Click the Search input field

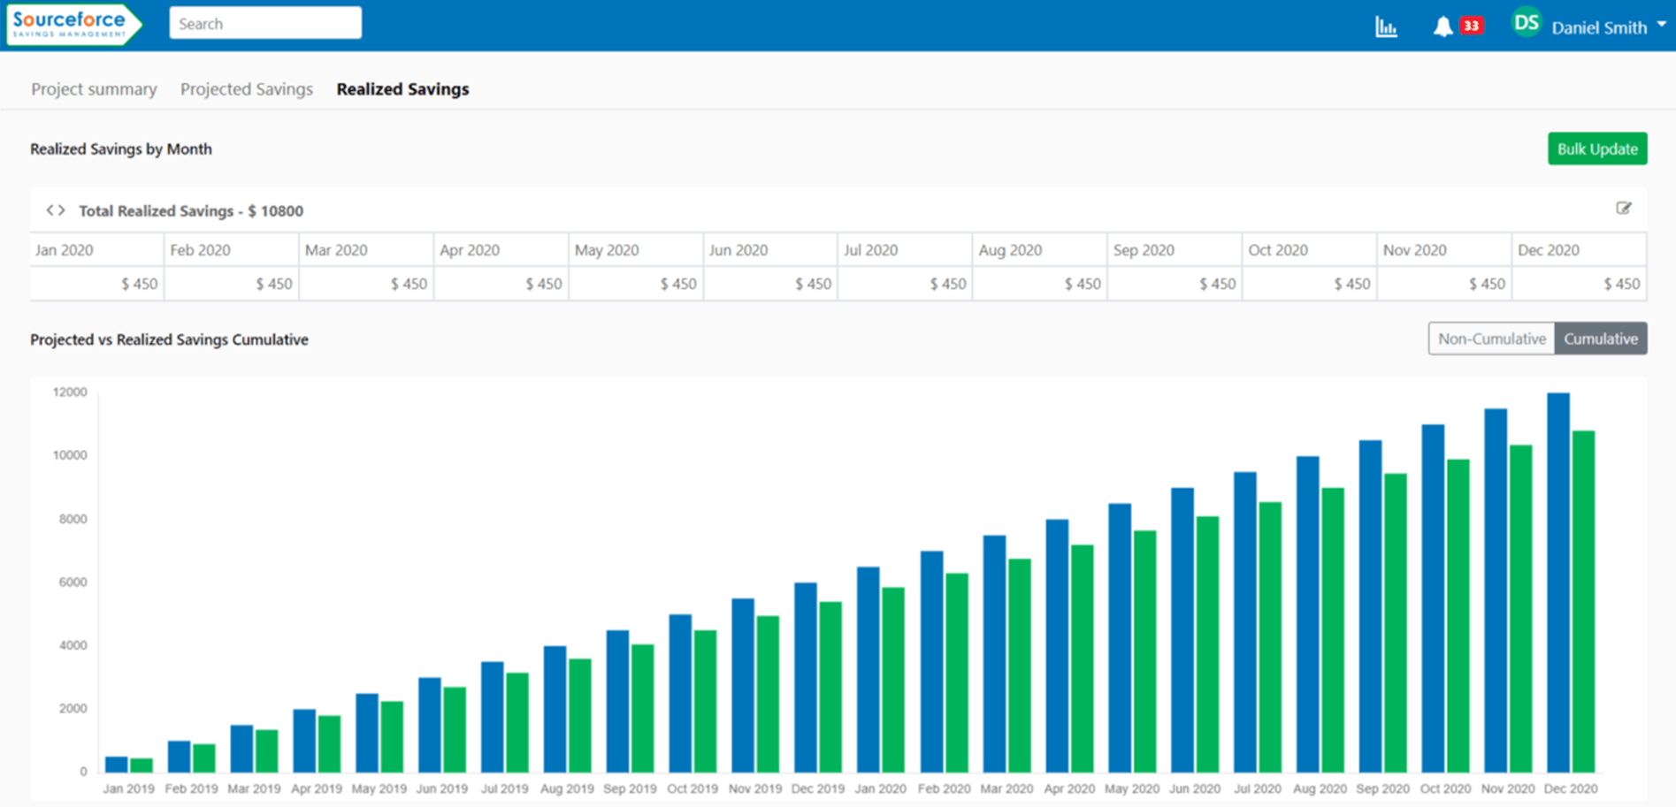265,24
